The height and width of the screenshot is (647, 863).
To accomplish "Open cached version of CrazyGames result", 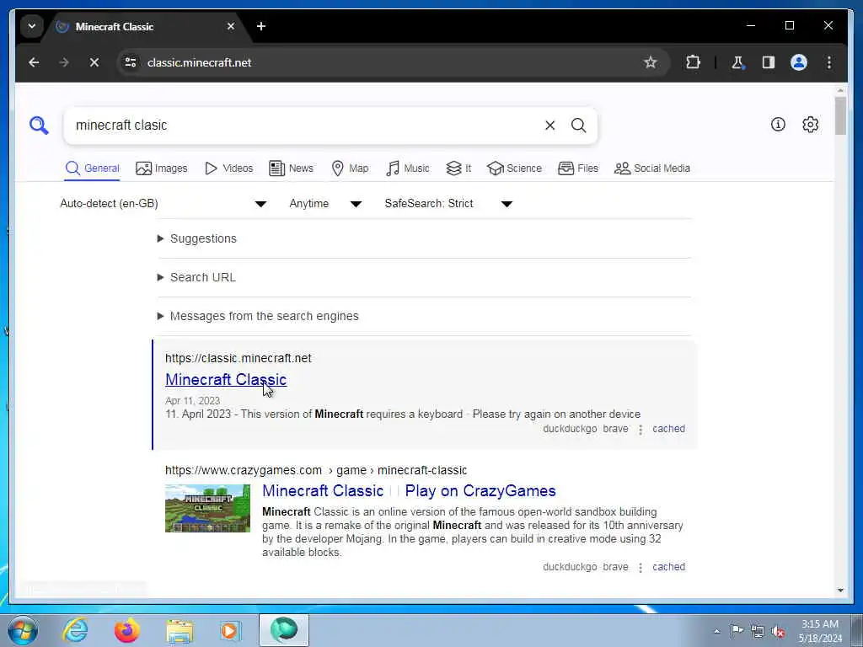I will pos(668,567).
